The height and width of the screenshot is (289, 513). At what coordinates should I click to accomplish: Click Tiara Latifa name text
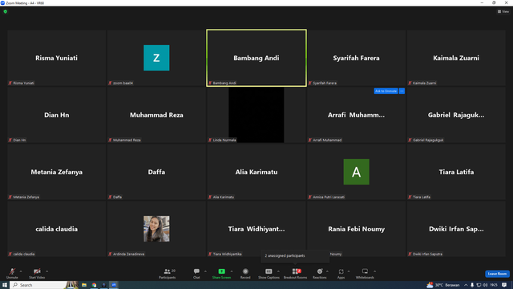456,172
